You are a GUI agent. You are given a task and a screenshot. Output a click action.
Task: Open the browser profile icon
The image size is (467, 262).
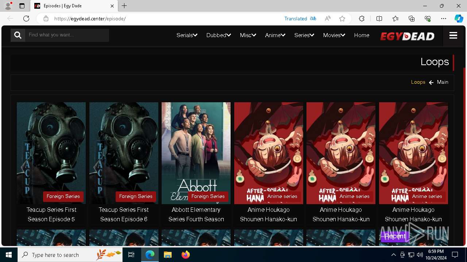point(8,6)
